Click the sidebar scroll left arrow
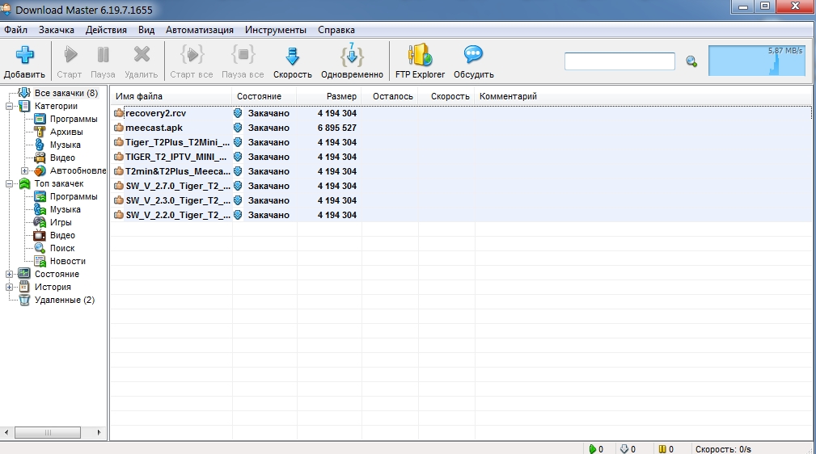The height and width of the screenshot is (454, 816). click(6, 432)
